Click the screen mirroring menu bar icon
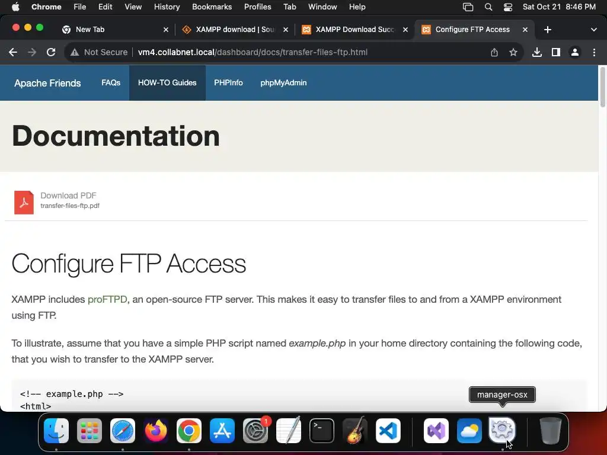This screenshot has width=607, height=455. [468, 7]
